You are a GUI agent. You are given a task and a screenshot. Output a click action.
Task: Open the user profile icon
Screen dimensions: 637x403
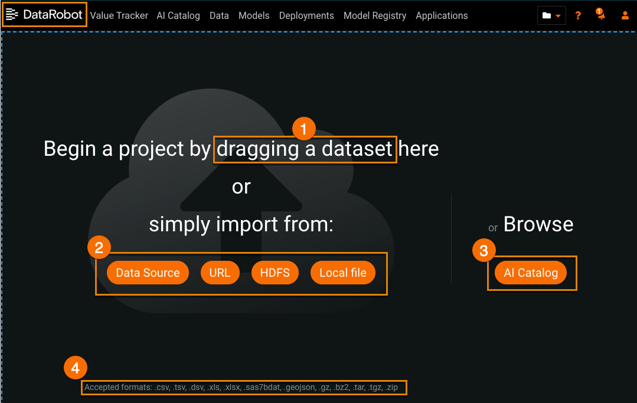coord(625,16)
